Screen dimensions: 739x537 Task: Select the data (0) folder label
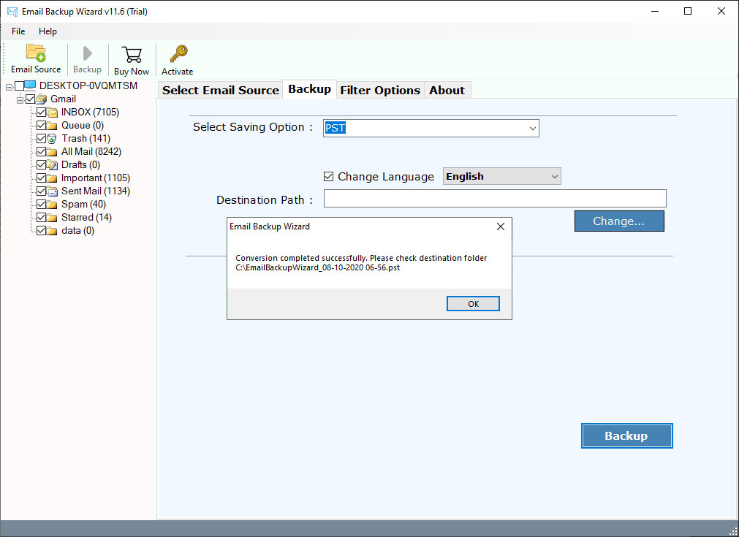click(77, 231)
